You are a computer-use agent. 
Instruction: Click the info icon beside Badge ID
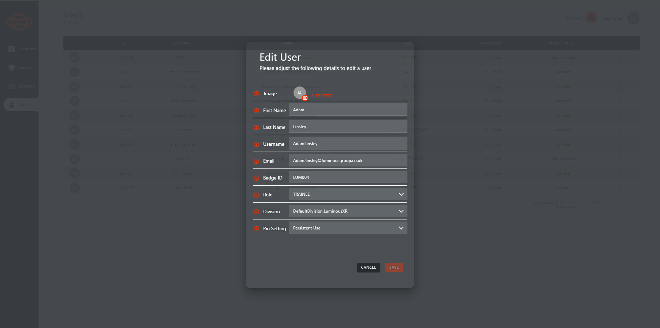256,178
